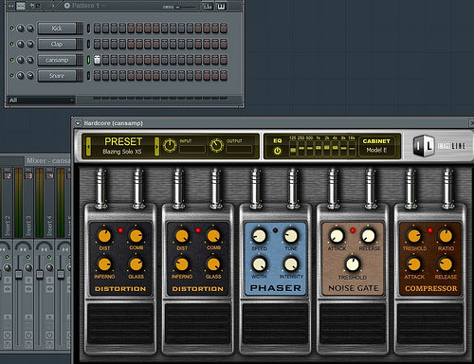Click the Phaser pedal status LED
The height and width of the screenshot is (364, 474).
(275, 230)
